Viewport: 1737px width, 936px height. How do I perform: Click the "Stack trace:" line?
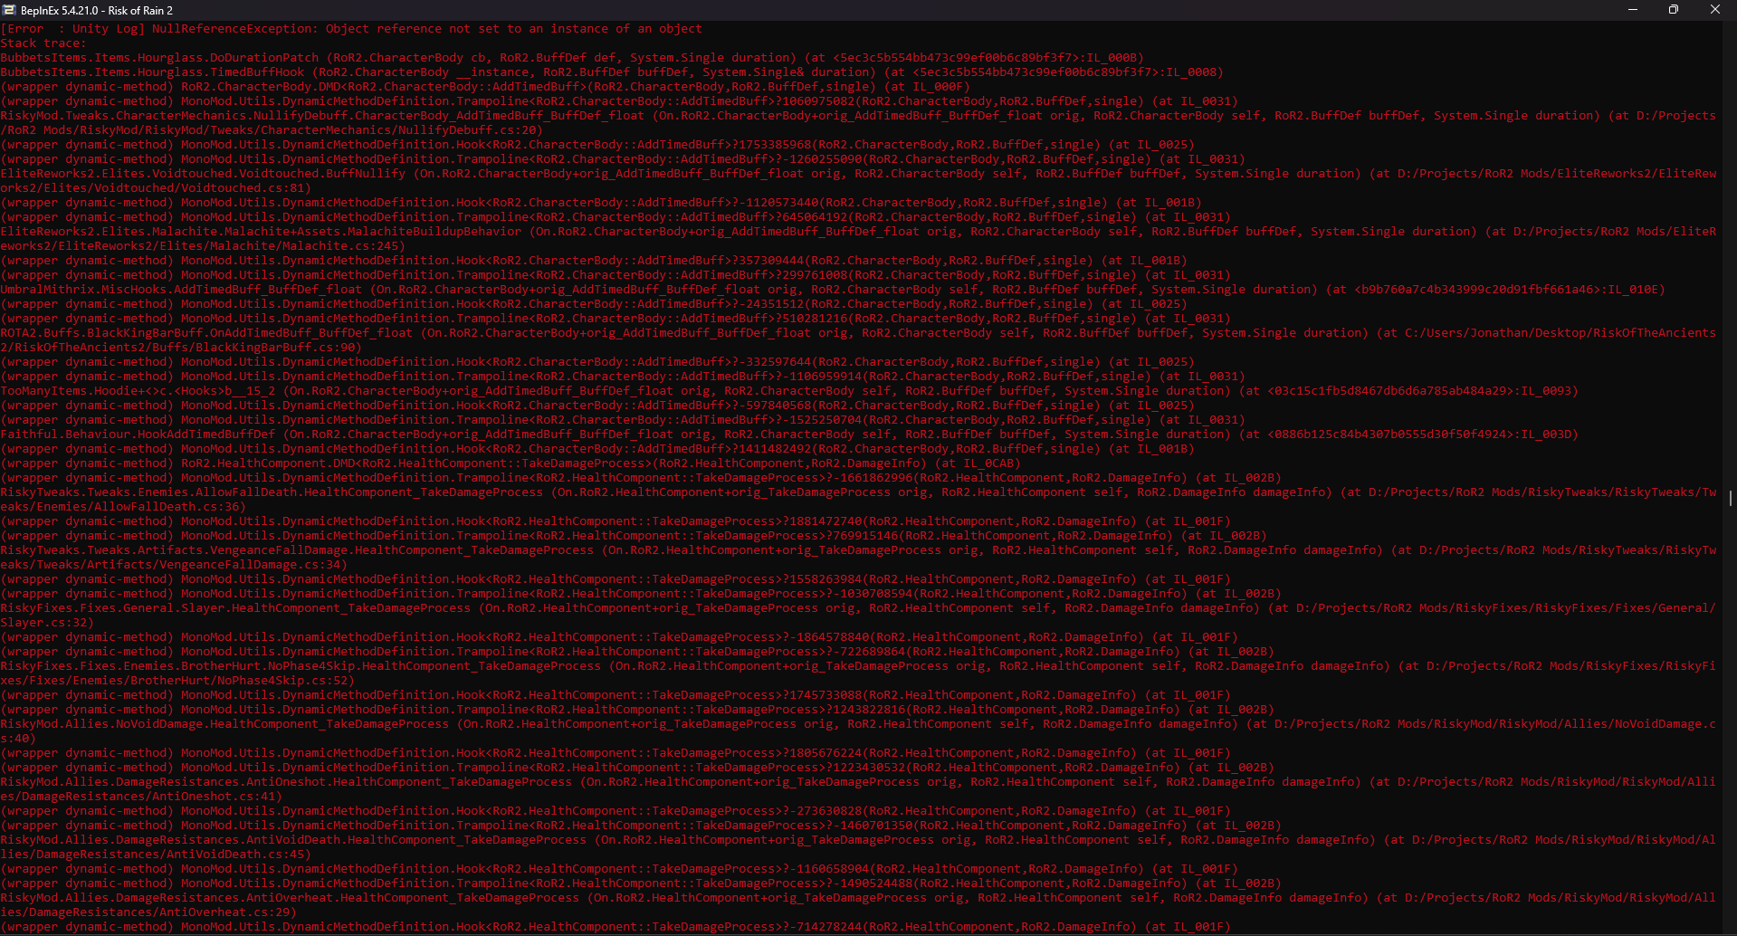pyautogui.click(x=43, y=43)
